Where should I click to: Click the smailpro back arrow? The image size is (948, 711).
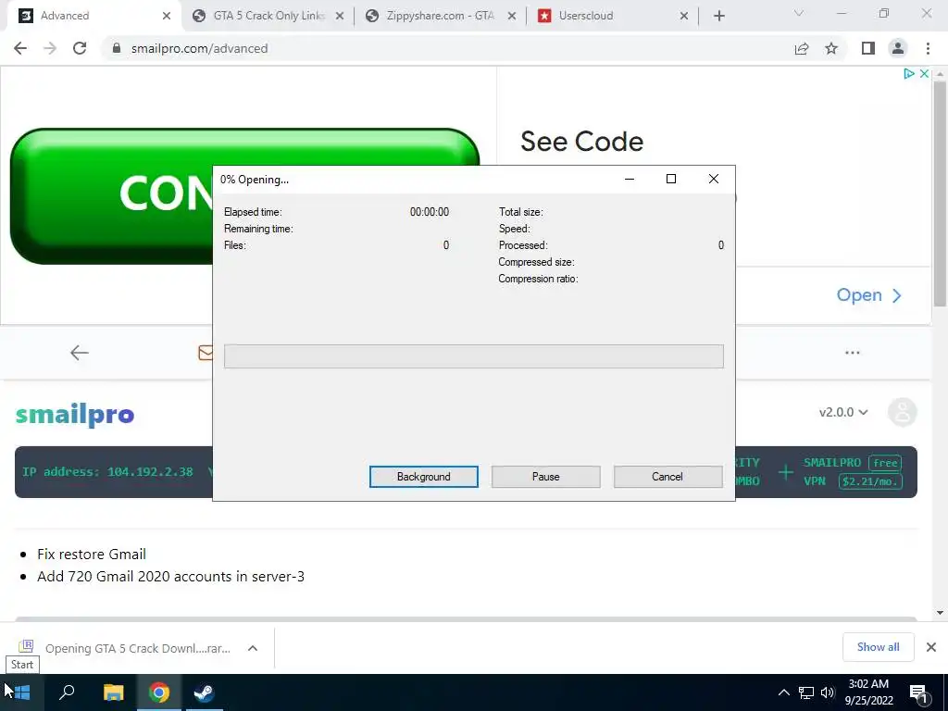pos(80,353)
